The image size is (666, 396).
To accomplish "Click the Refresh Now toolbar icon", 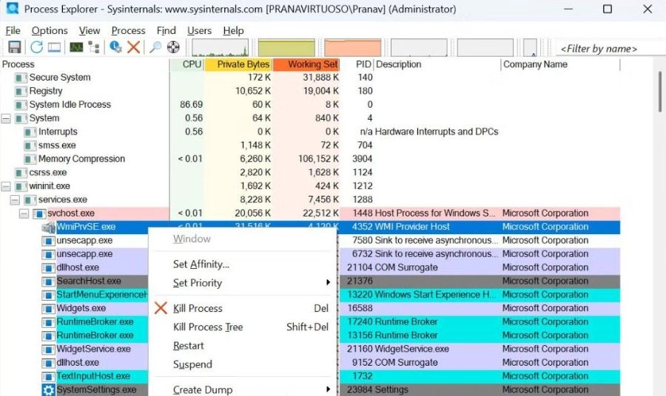I will click(x=36, y=47).
